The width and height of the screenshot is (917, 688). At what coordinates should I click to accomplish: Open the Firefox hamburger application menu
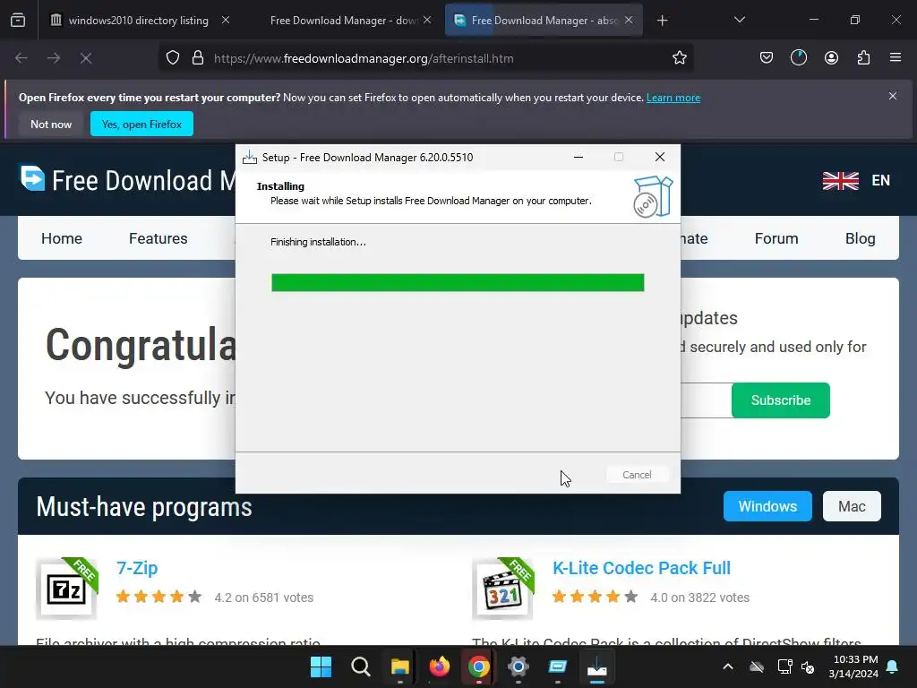click(x=896, y=58)
